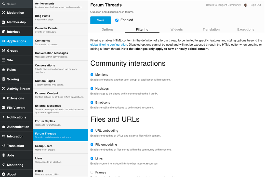Screen dimensions: 265x177
Task: Click the Groups globe icon
Action: pyautogui.click(x=4, y=50)
